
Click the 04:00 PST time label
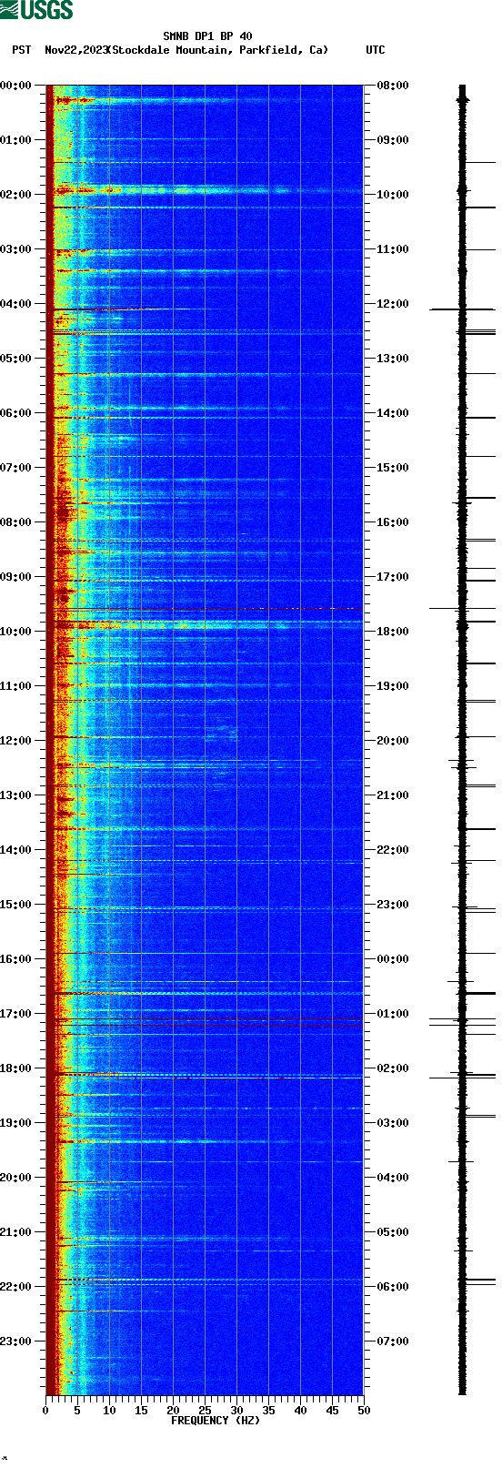15,304
